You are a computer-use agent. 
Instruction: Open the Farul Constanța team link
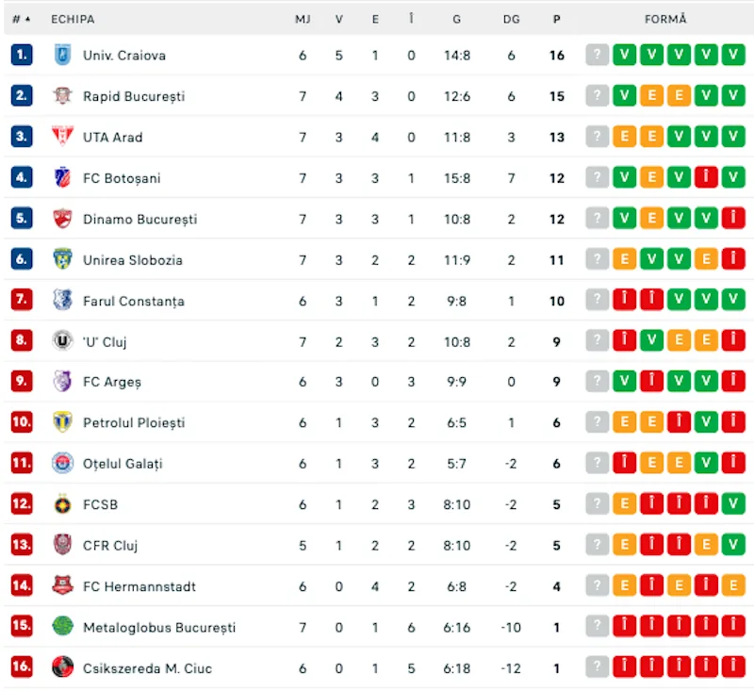coord(133,301)
